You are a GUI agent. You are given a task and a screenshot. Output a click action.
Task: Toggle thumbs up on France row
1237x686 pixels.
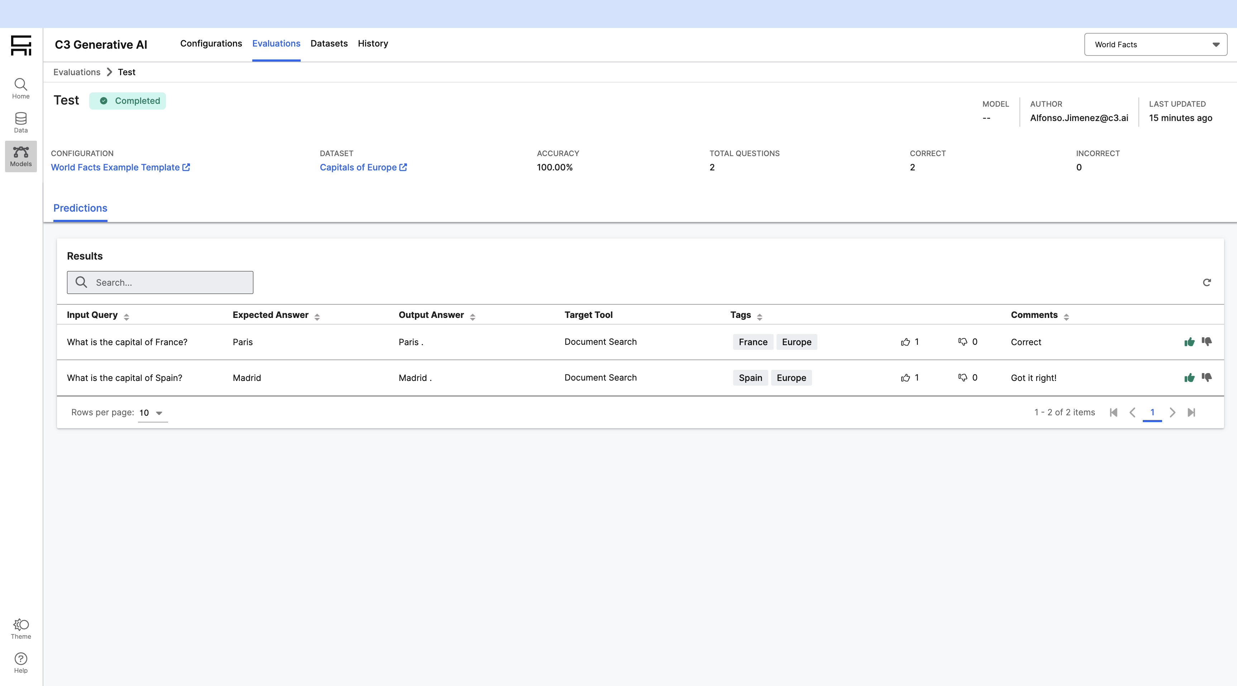[x=1189, y=342]
